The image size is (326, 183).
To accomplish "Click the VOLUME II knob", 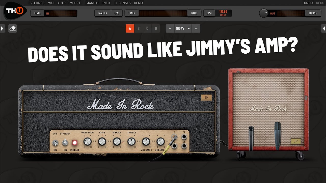I will tap(160, 141).
